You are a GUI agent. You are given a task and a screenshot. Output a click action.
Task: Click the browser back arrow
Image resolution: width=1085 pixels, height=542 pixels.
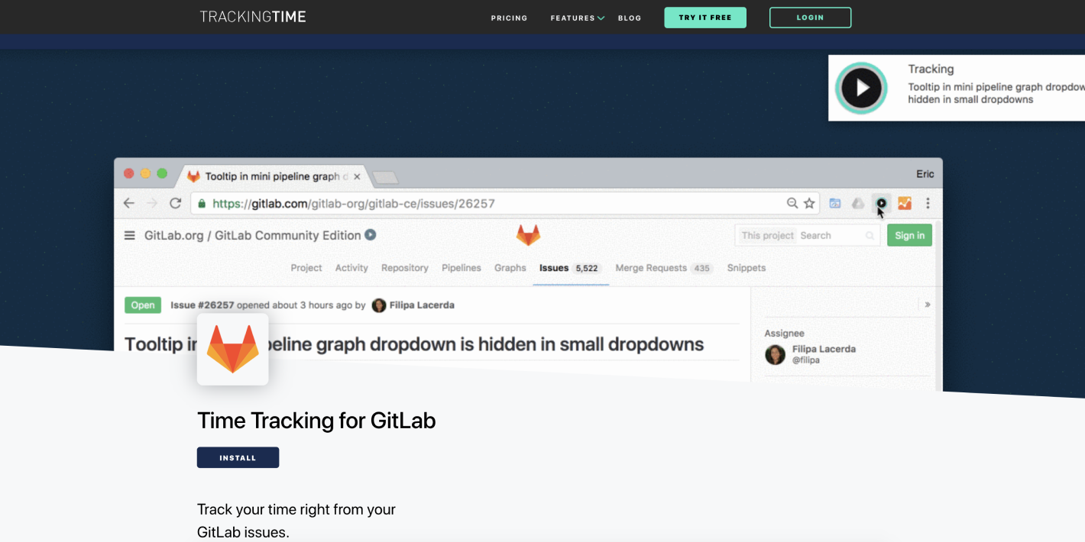tap(129, 203)
